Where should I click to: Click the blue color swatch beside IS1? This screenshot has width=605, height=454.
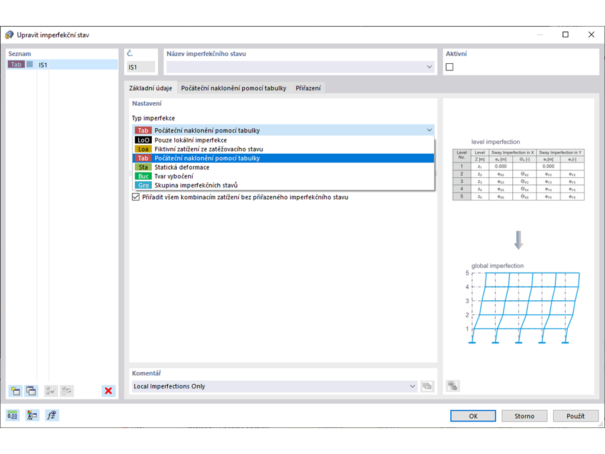pos(30,64)
